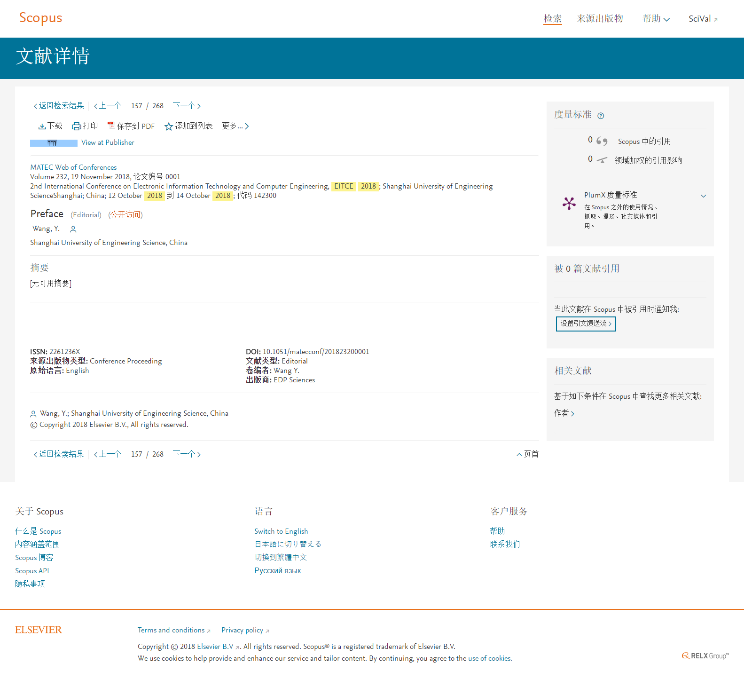Open 来源出版物 in the top menu
The height and width of the screenshot is (687, 744).
[x=600, y=19]
